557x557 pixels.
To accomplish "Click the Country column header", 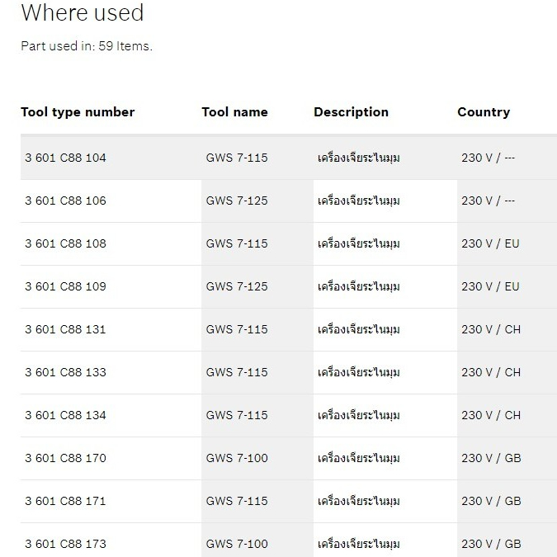I will pos(484,112).
